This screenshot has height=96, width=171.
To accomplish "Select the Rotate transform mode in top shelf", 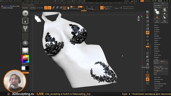I will tap(61, 8).
